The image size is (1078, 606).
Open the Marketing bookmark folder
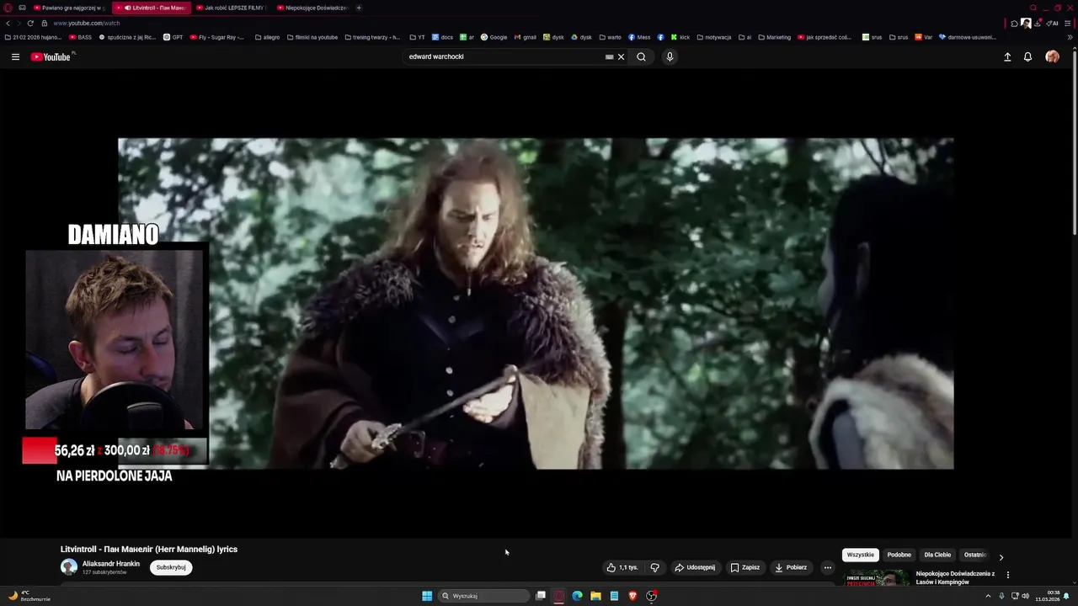click(775, 37)
